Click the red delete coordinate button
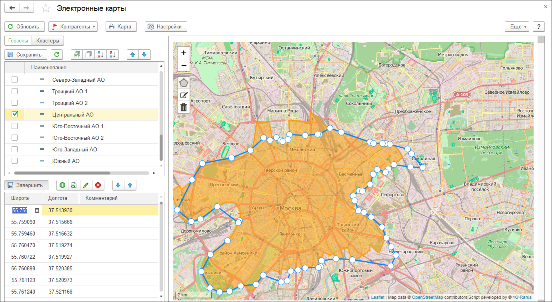This screenshot has height=302, width=552. 98,185
